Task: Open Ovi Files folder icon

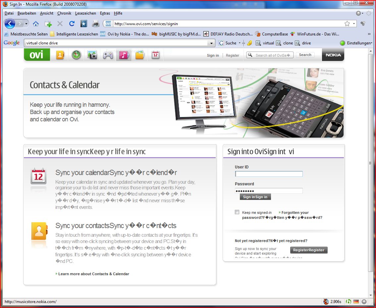Action: (x=139, y=55)
